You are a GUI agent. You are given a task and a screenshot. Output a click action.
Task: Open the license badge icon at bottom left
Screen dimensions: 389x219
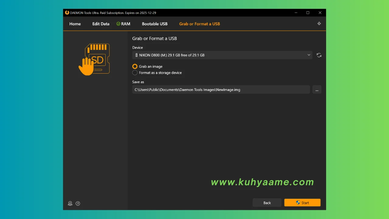point(70,203)
